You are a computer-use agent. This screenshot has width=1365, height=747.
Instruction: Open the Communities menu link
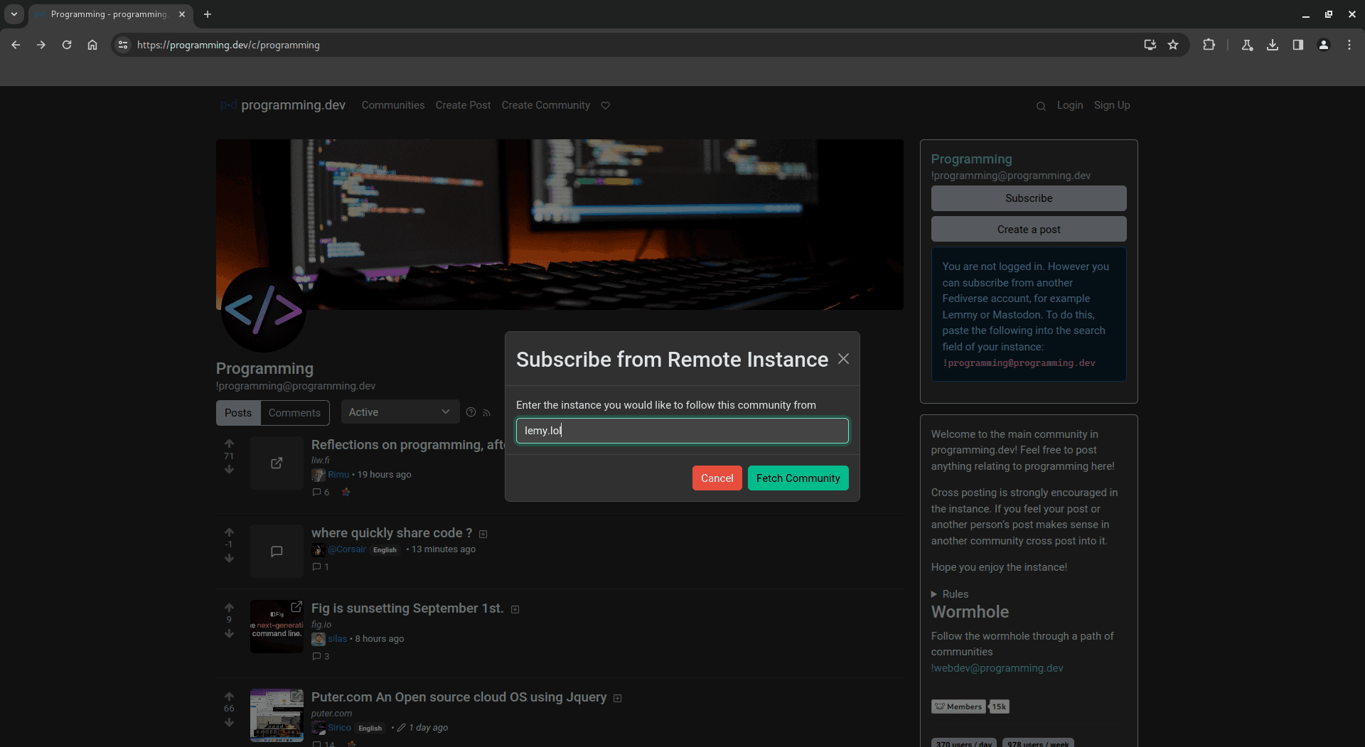[392, 105]
